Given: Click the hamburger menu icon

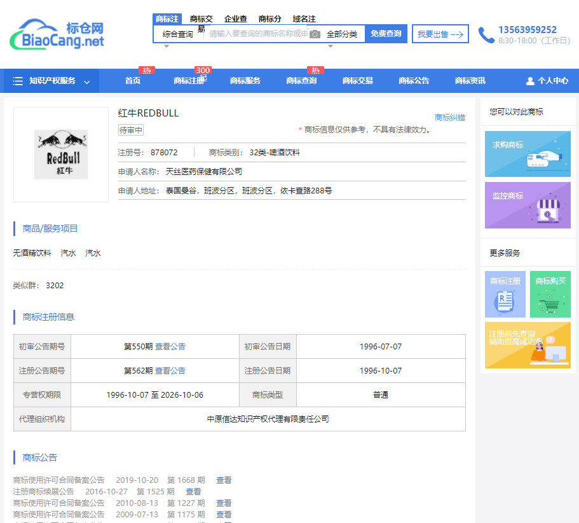Looking at the screenshot, I should [x=18, y=81].
